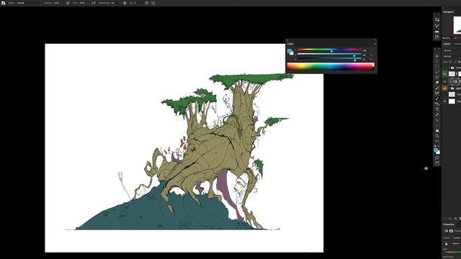The width and height of the screenshot is (461, 259).
Task: Select the Hand tool
Action: click(x=437, y=131)
